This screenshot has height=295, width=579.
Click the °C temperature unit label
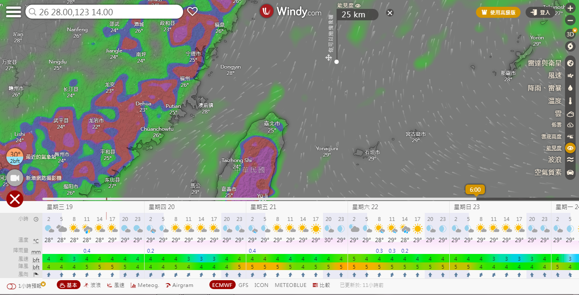36,241
